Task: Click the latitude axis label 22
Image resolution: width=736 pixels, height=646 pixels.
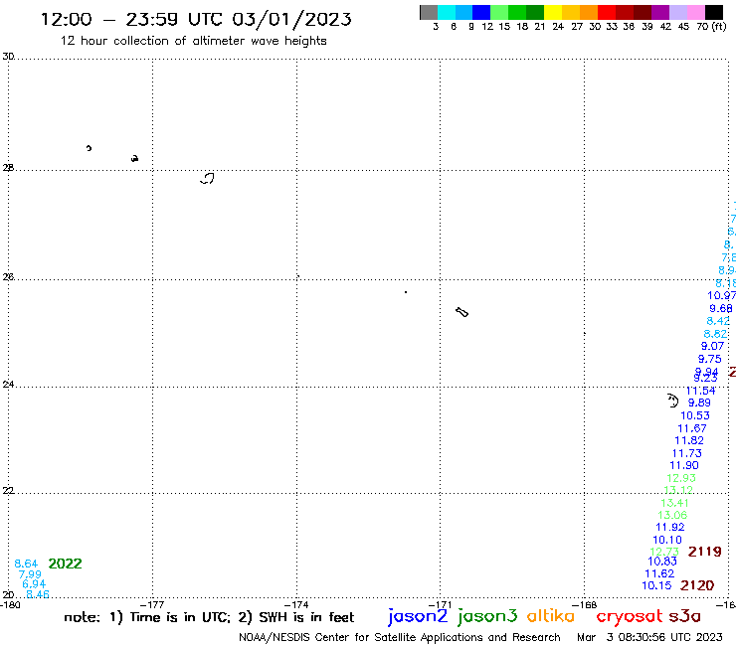Action: (x=8, y=491)
